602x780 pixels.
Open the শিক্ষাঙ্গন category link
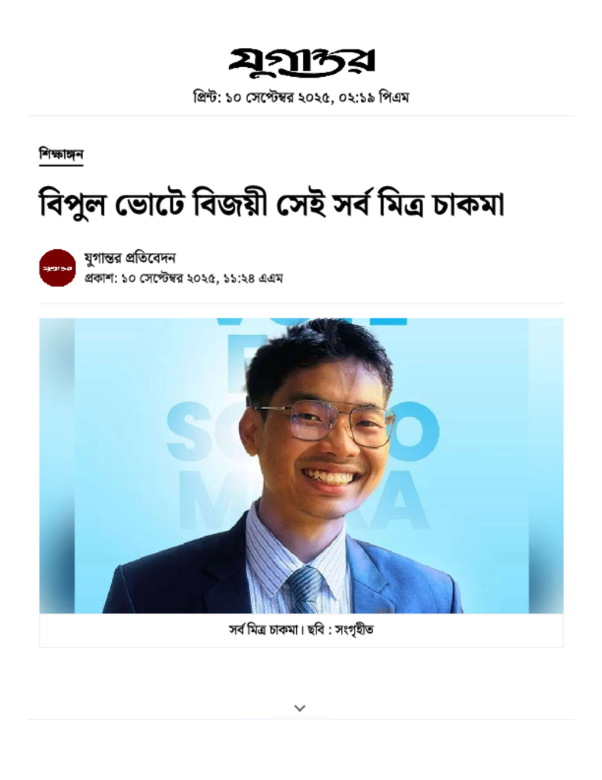coord(61,154)
